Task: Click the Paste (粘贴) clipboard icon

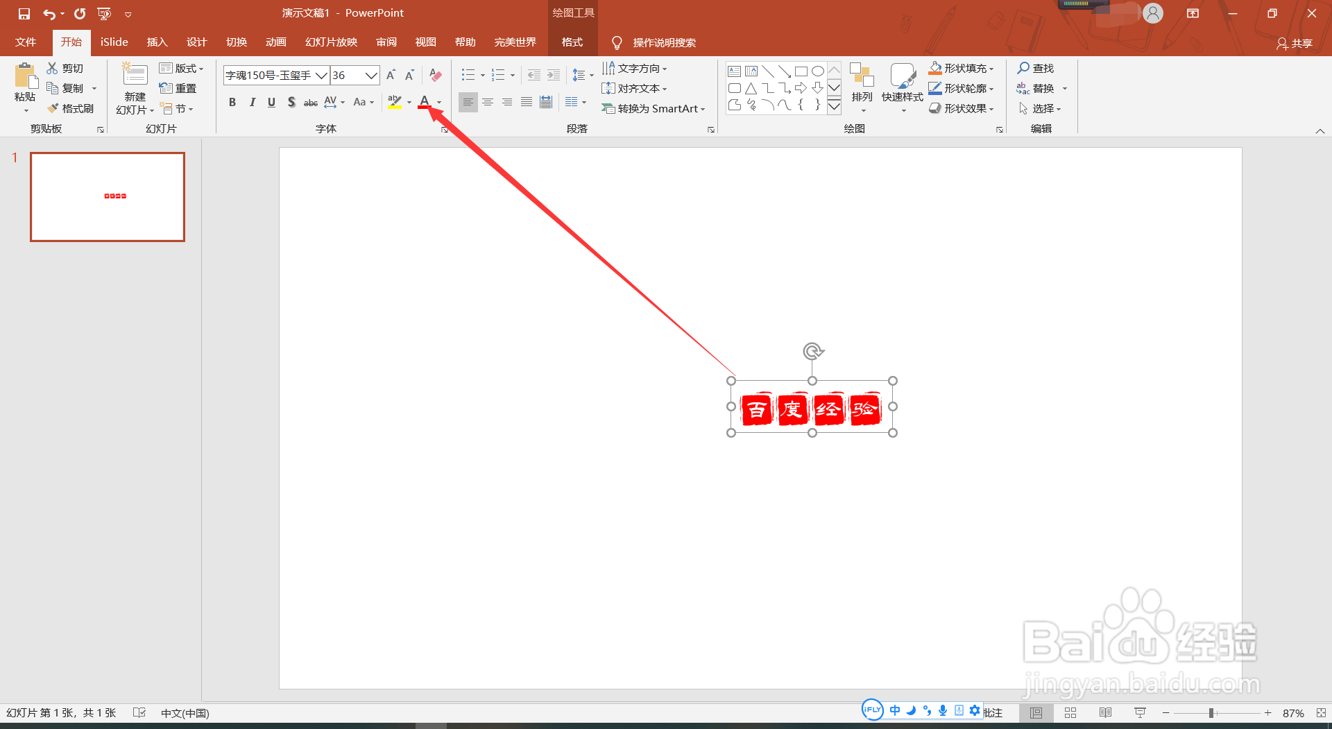Action: tap(26, 76)
